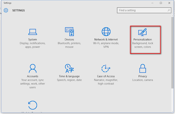Click the Accounts label text
Image resolution: width=175 pixels, height=114 pixels.
pos(33,76)
